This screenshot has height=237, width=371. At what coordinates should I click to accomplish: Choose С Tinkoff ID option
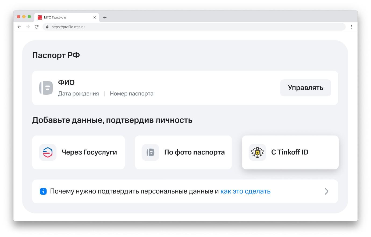pos(290,152)
